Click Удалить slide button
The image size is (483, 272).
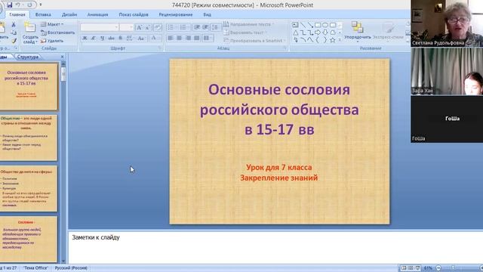pos(52,40)
